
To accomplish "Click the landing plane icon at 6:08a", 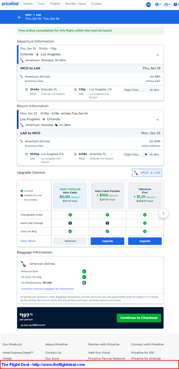I will click(76, 154).
